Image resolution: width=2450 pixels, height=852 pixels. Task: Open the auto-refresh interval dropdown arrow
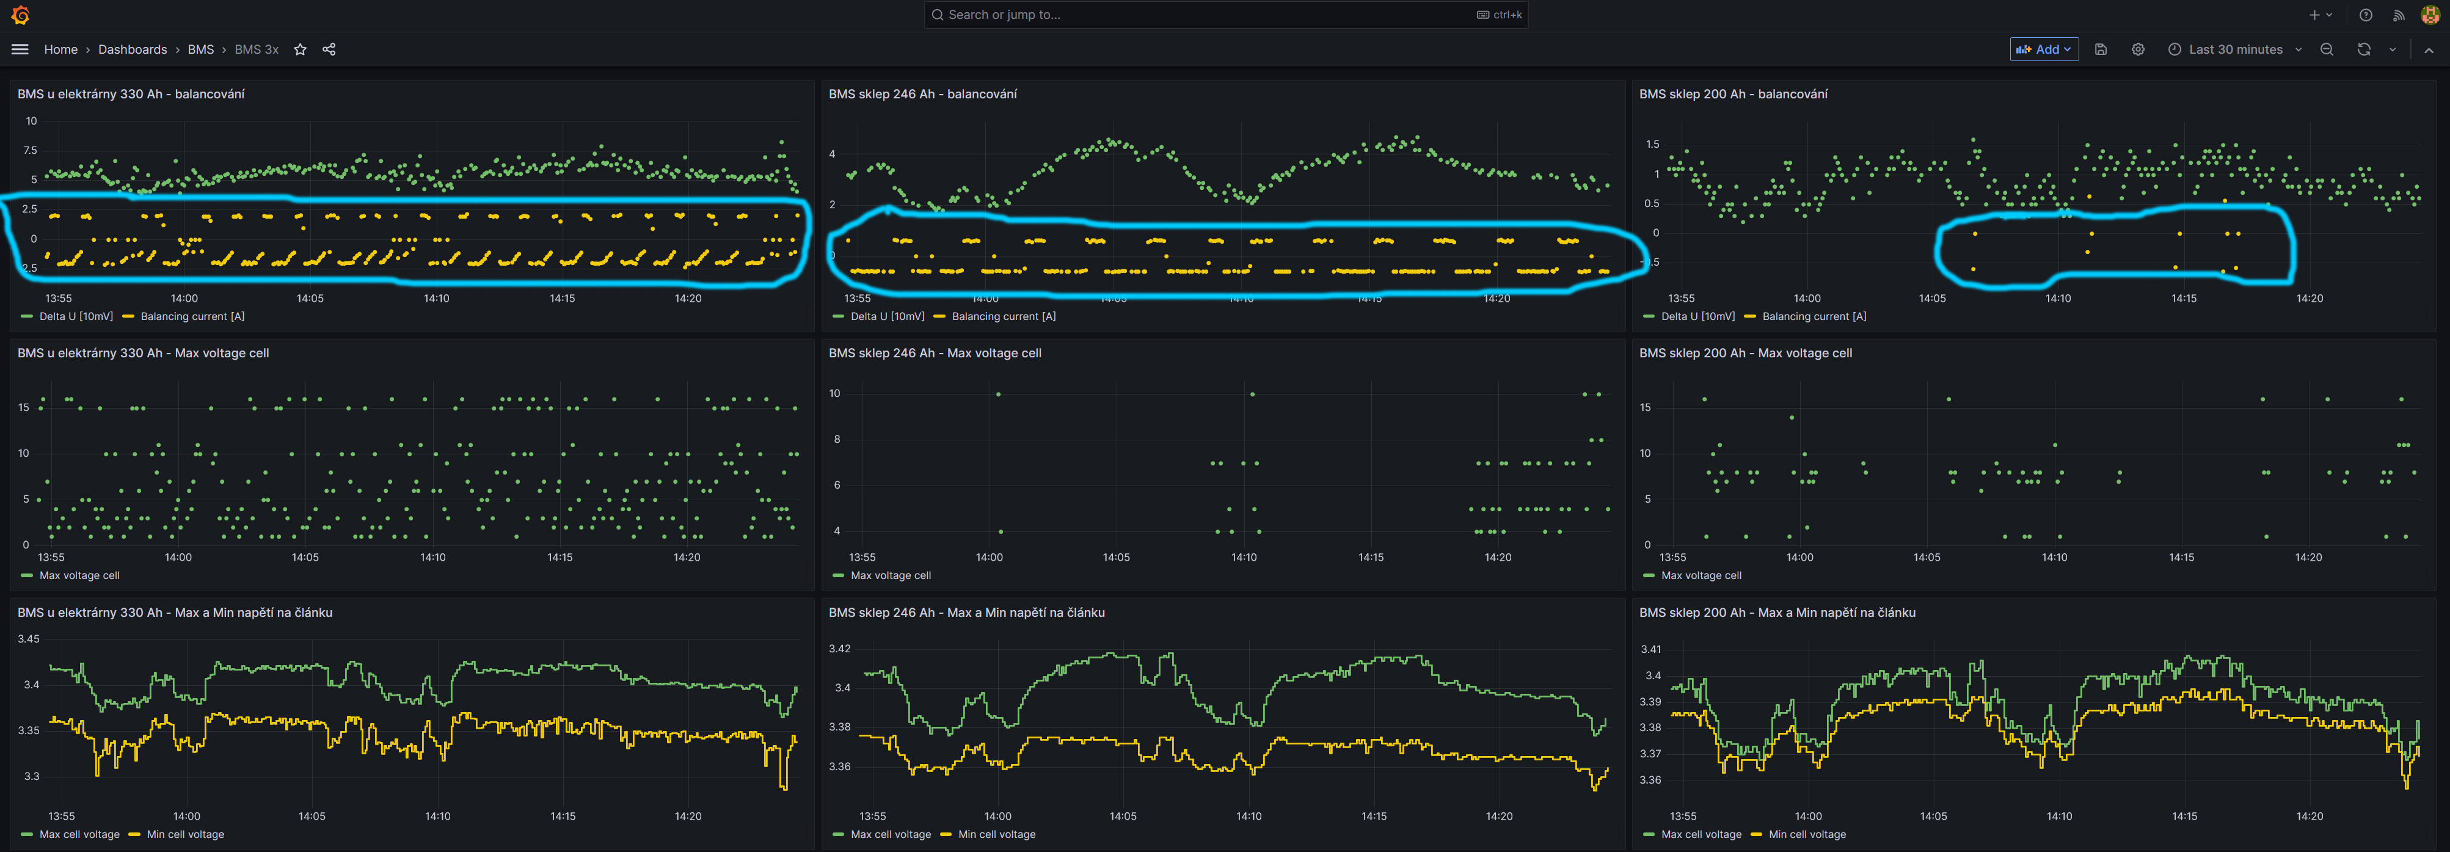(x=2392, y=49)
